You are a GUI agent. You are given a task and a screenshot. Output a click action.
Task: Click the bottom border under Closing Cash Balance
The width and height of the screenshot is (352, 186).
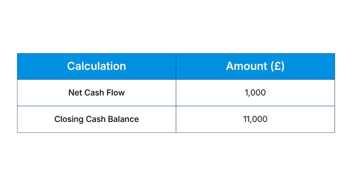pyautogui.click(x=96, y=132)
